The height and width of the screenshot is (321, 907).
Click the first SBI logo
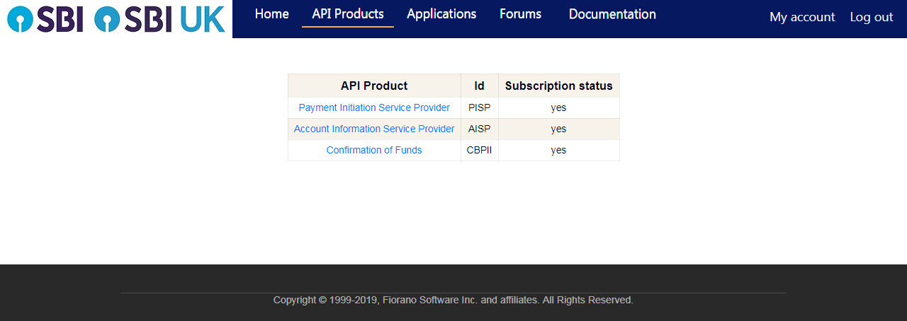(45, 19)
